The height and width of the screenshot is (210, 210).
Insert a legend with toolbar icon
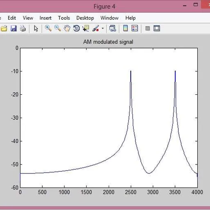pos(135,28)
